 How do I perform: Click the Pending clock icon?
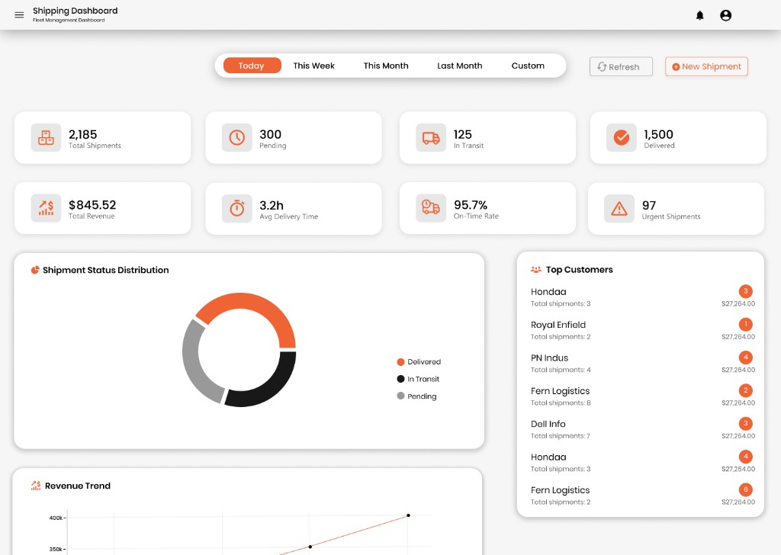237,137
